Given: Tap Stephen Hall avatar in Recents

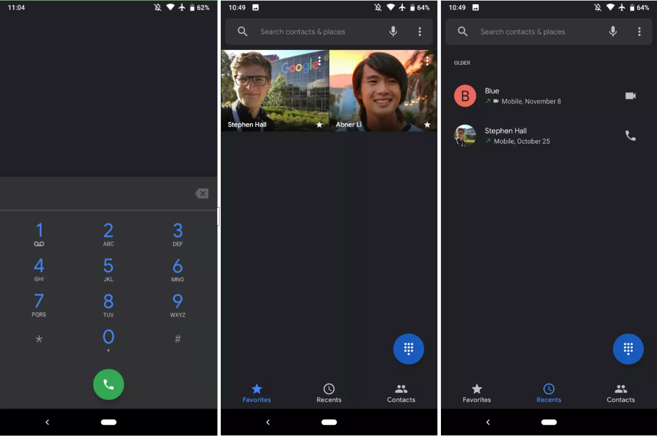Looking at the screenshot, I should point(465,136).
